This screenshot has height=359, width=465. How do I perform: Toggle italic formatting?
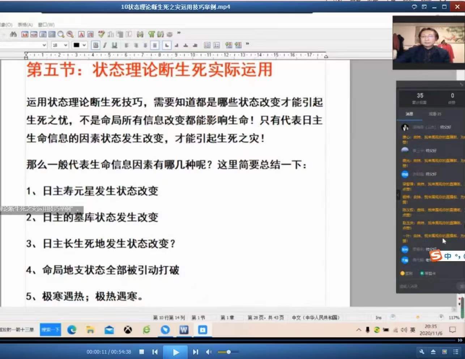pos(105,45)
